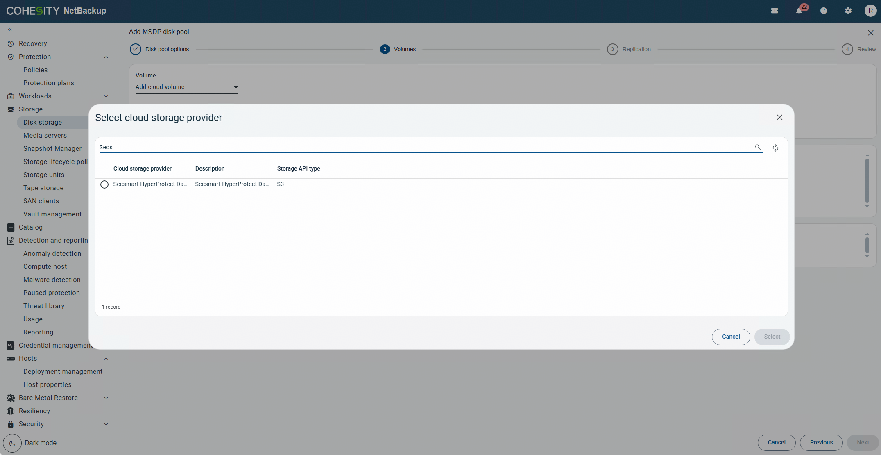Toggle Dark mode moon button
This screenshot has width=881, height=455.
[12, 443]
